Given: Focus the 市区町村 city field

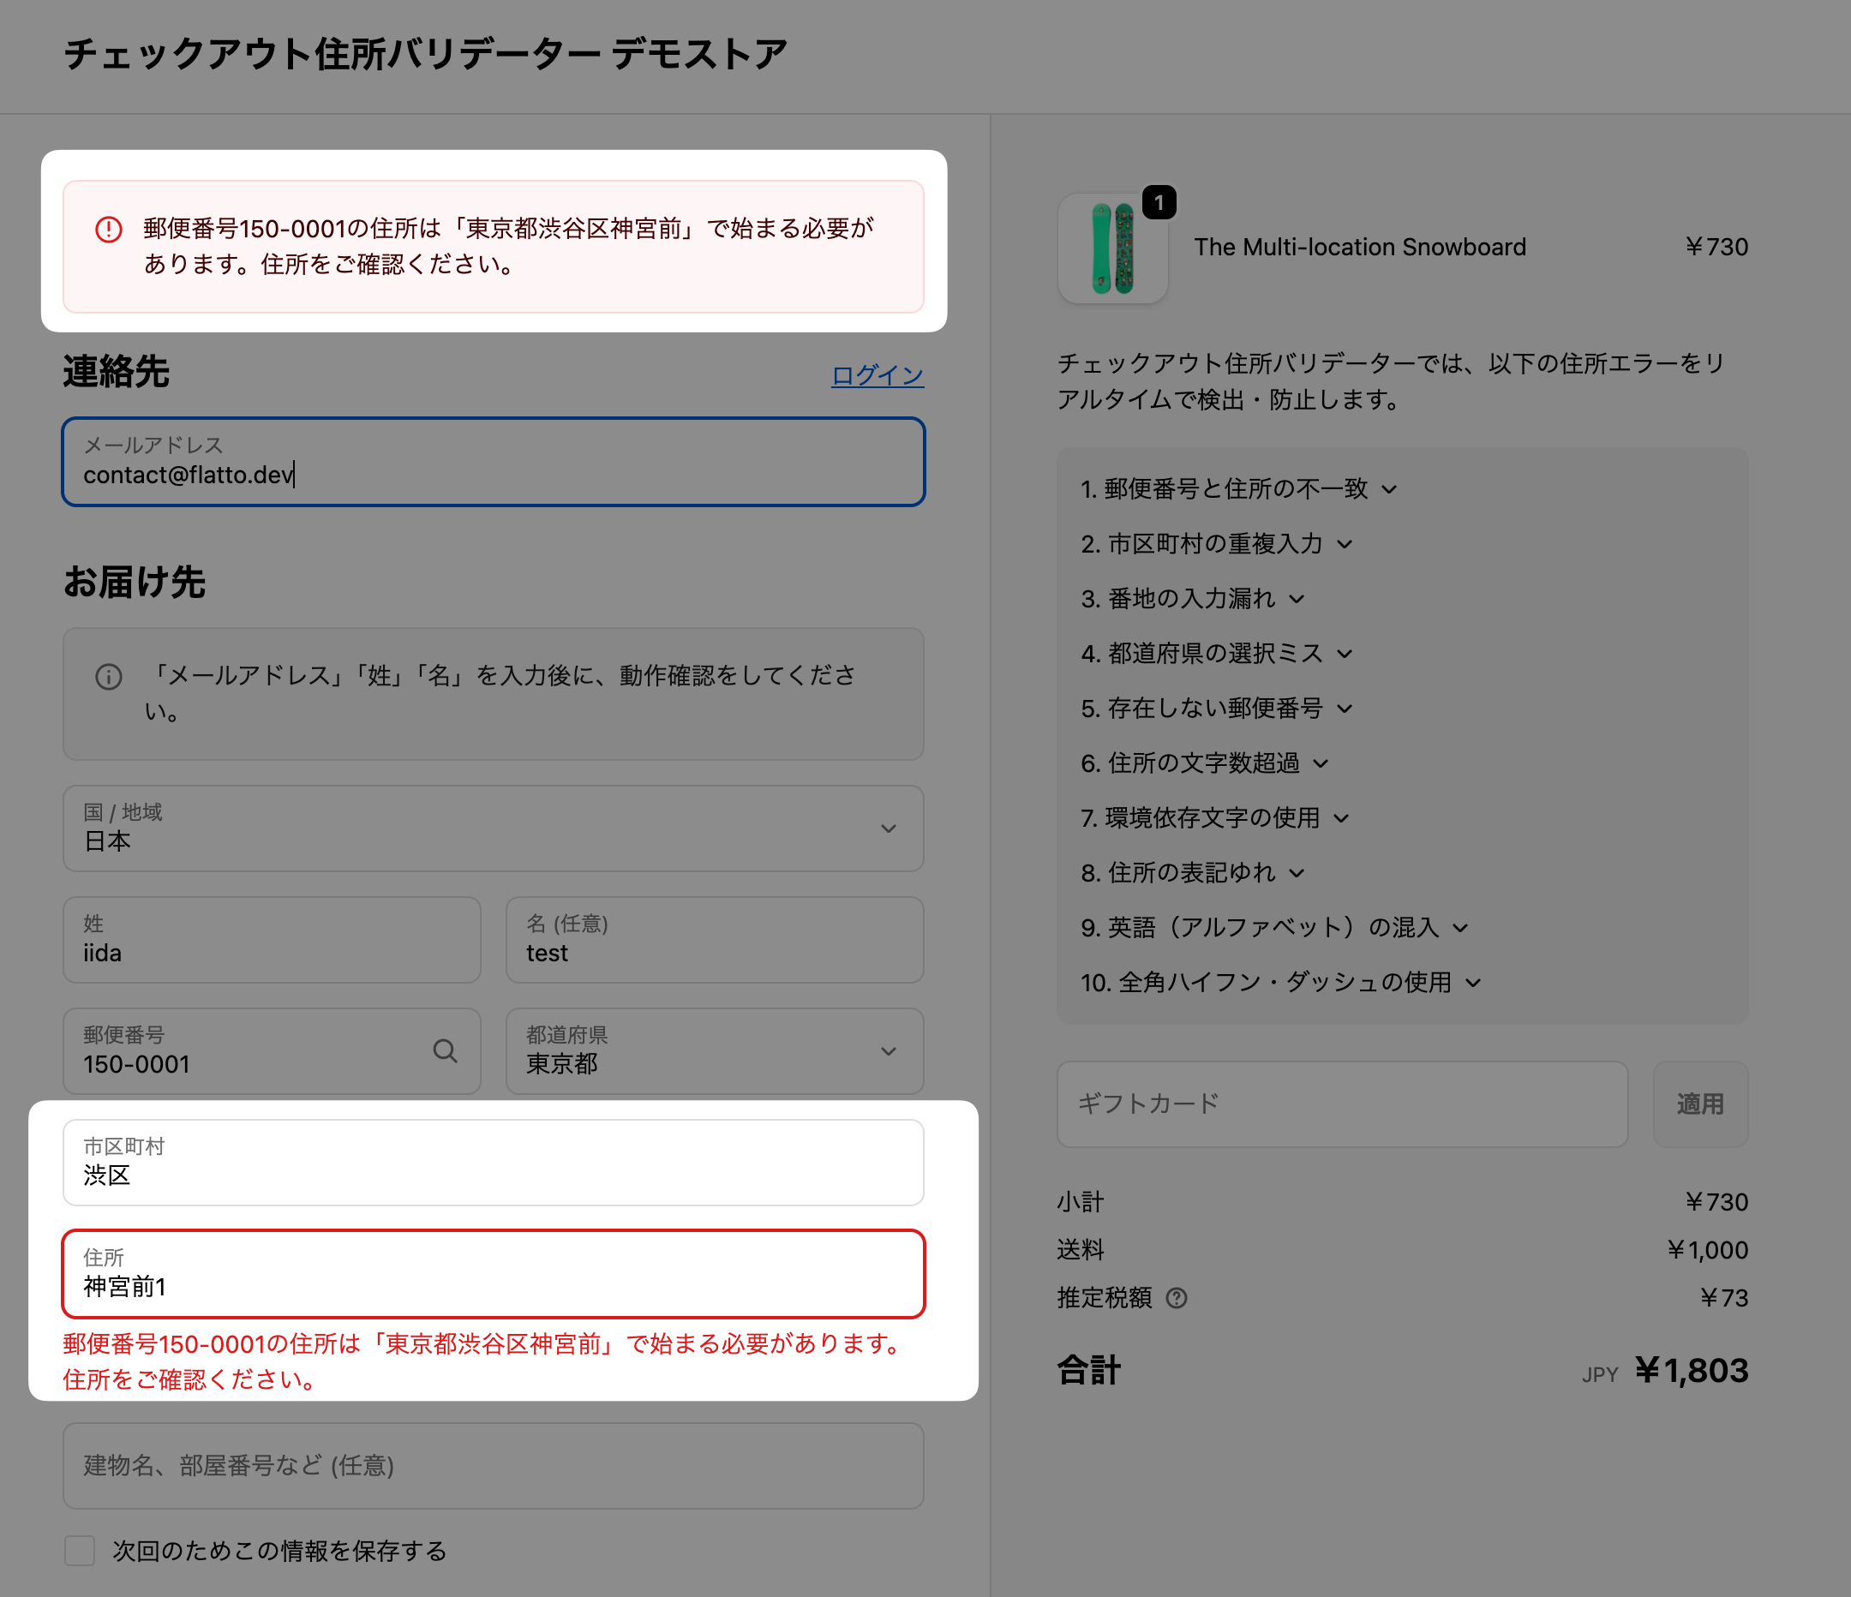Looking at the screenshot, I should (x=493, y=1163).
